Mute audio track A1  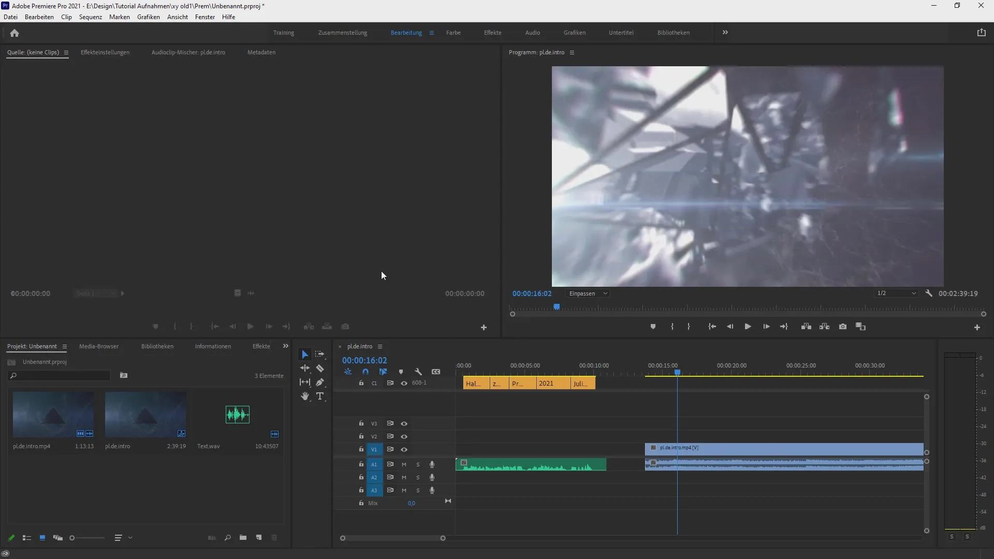(404, 464)
